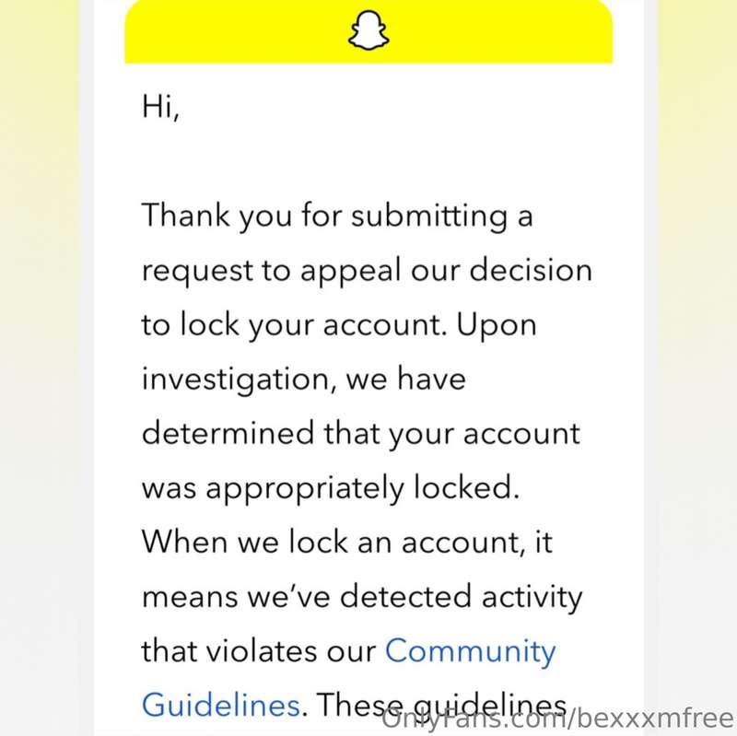Click the 'means we've detected activity' line
This screenshot has height=736, width=737.
coord(362,597)
